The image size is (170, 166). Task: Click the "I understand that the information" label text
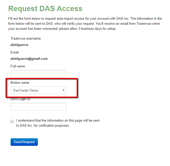tap(58, 121)
